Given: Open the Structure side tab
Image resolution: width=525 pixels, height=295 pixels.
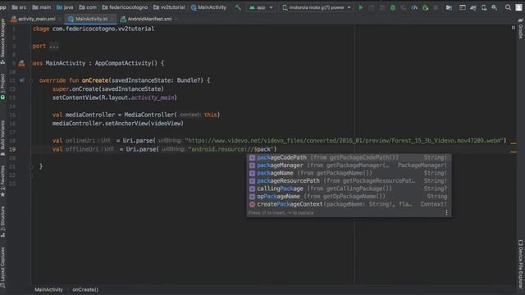Looking at the screenshot, I should click(x=2, y=221).
